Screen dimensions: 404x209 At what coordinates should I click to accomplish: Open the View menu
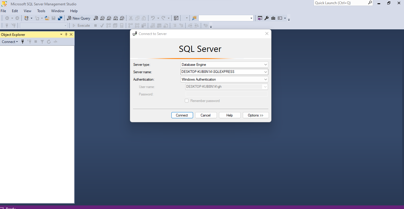[27, 11]
